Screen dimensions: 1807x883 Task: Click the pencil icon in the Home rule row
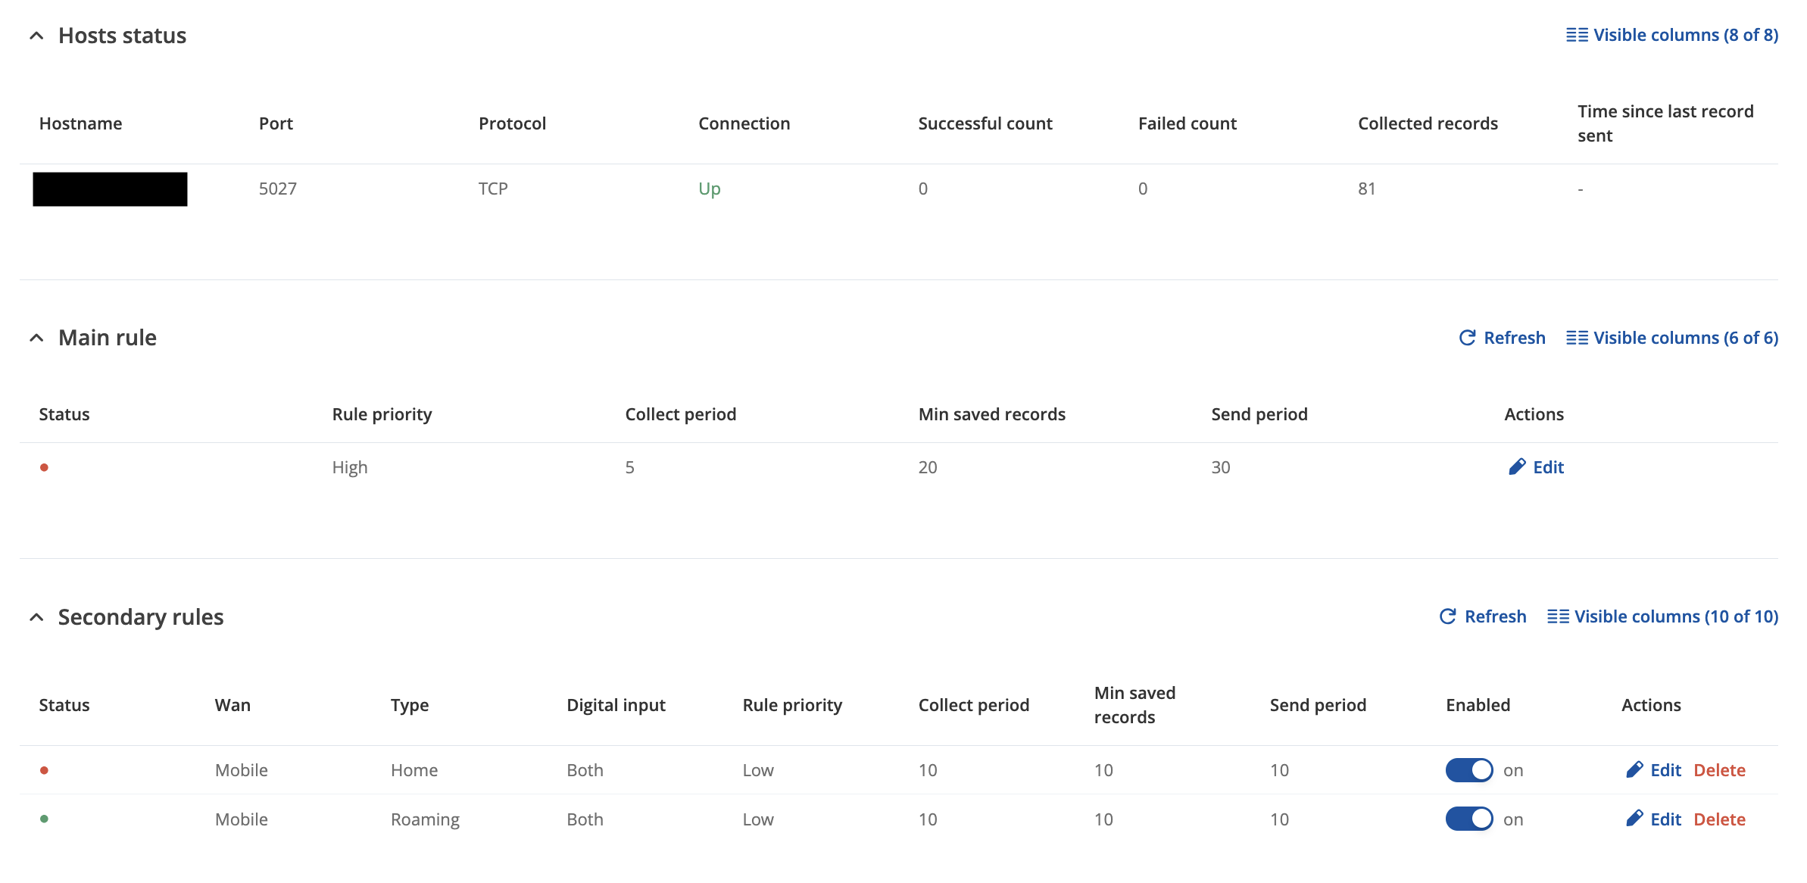click(x=1634, y=770)
